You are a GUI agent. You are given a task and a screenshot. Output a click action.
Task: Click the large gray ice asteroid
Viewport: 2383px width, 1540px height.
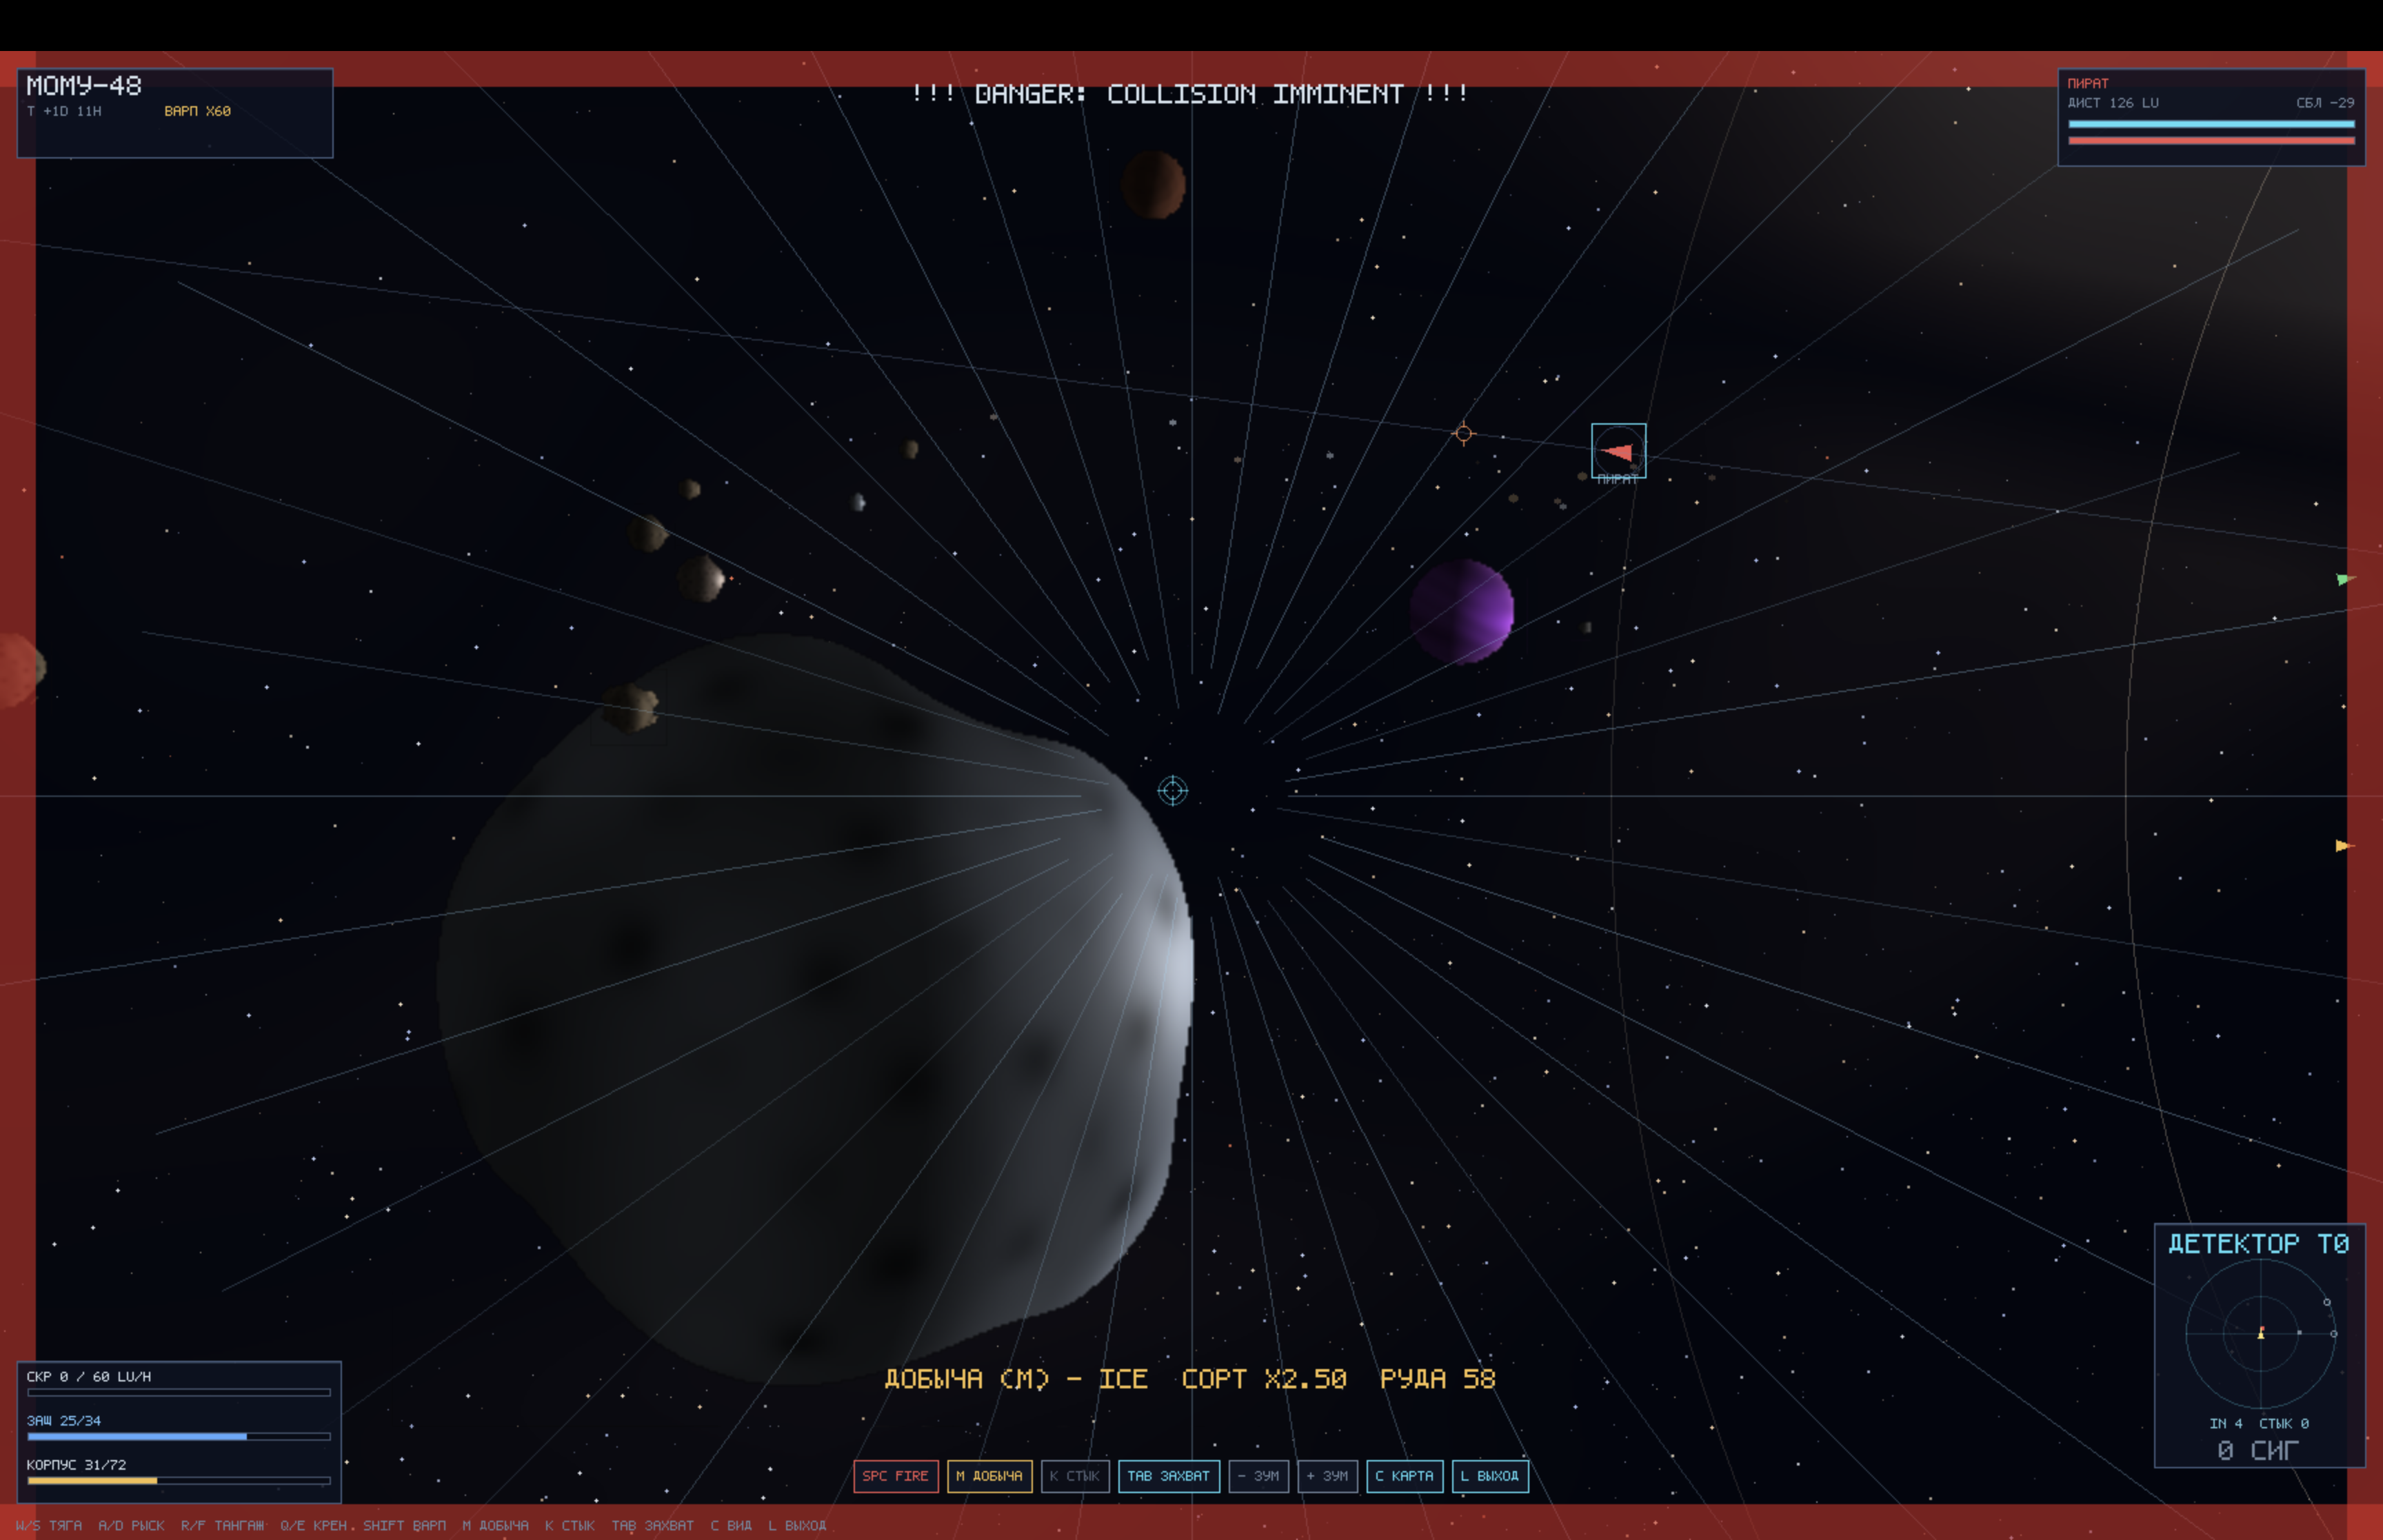815,1010
